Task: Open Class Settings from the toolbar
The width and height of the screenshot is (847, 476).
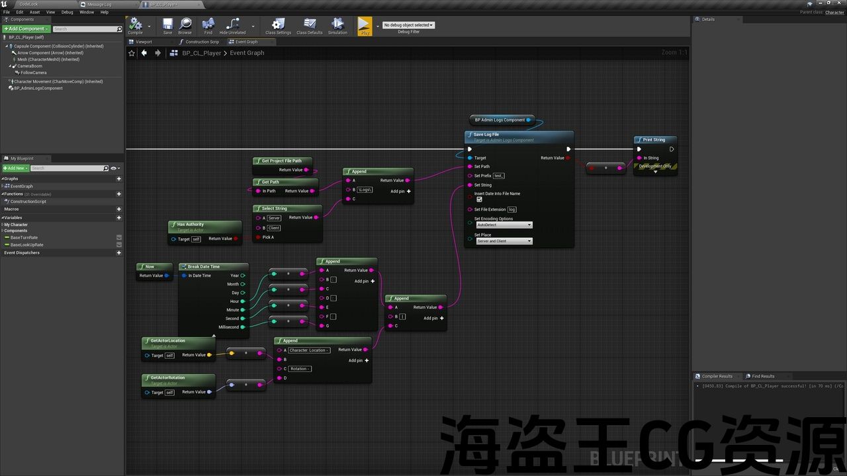Action: pos(278,24)
